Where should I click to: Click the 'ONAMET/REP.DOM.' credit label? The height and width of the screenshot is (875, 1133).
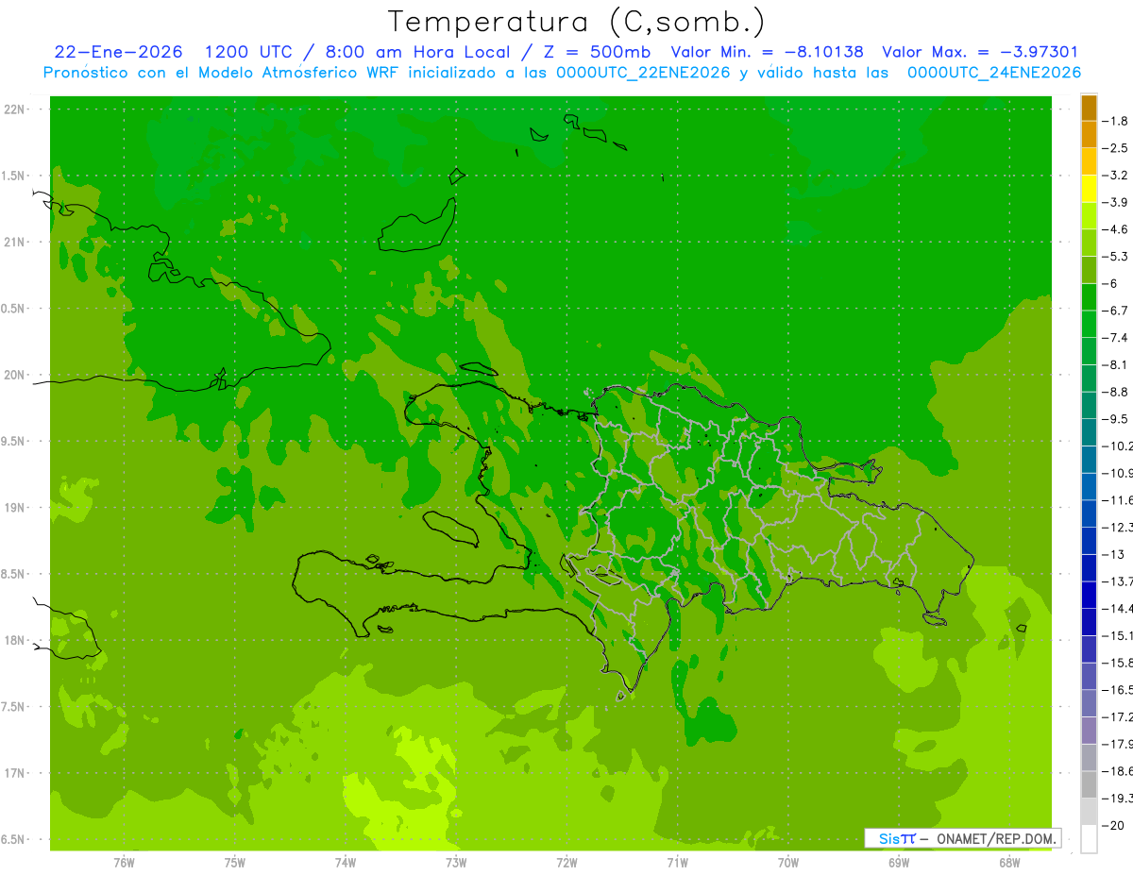click(x=996, y=838)
